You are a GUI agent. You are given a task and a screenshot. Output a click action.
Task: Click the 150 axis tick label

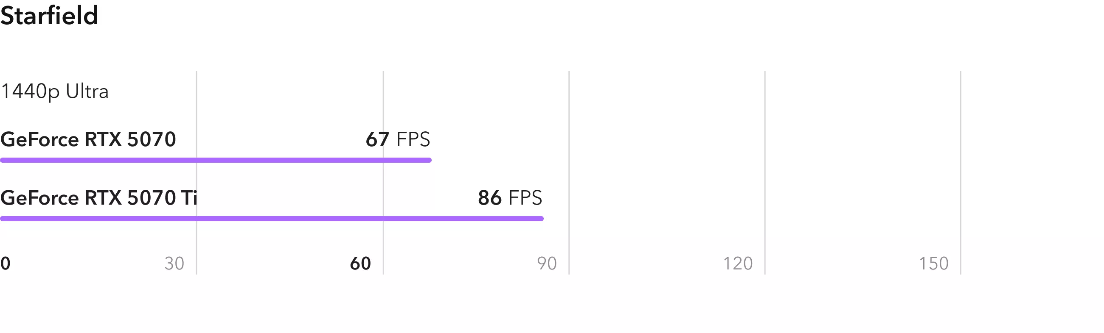tap(934, 264)
